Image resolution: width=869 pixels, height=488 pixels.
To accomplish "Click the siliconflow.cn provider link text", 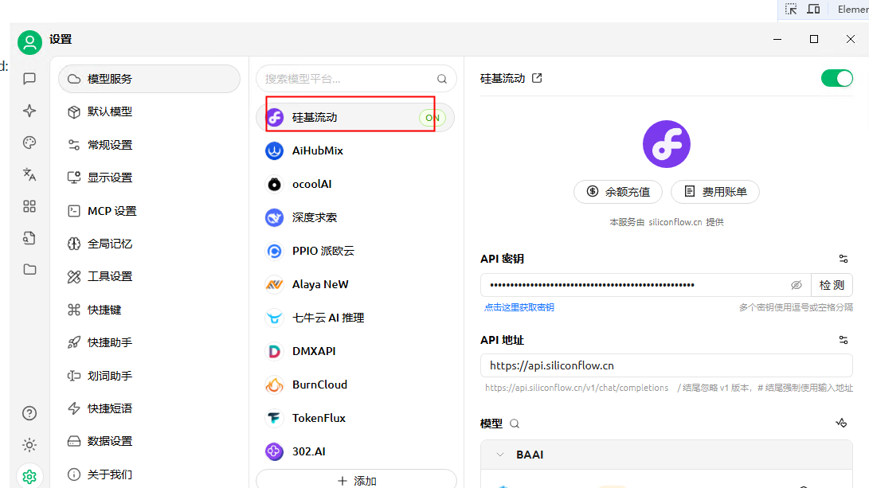I will pyautogui.click(x=675, y=222).
